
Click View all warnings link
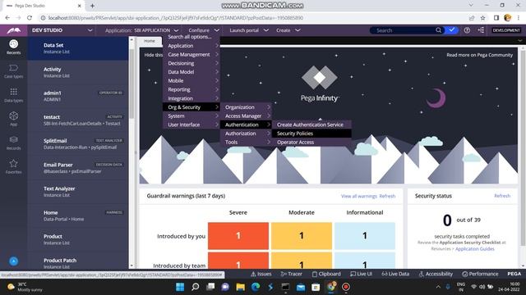[x=358, y=196]
